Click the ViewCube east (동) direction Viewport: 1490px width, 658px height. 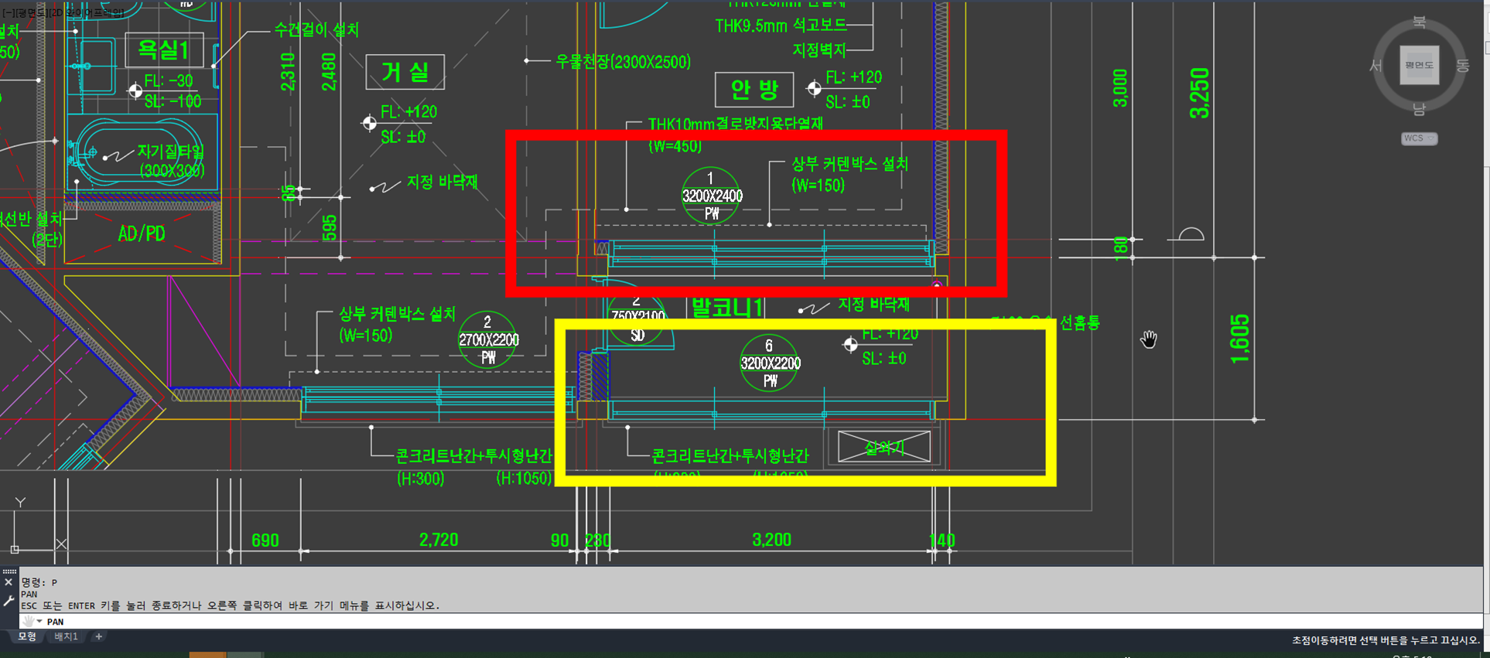pyautogui.click(x=1462, y=66)
